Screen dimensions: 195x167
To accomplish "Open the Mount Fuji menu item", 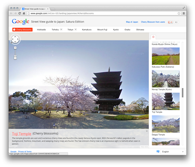I will point(102,30).
